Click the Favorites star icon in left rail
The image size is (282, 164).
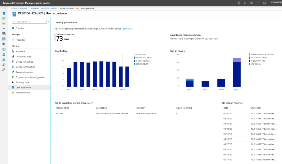4,29
